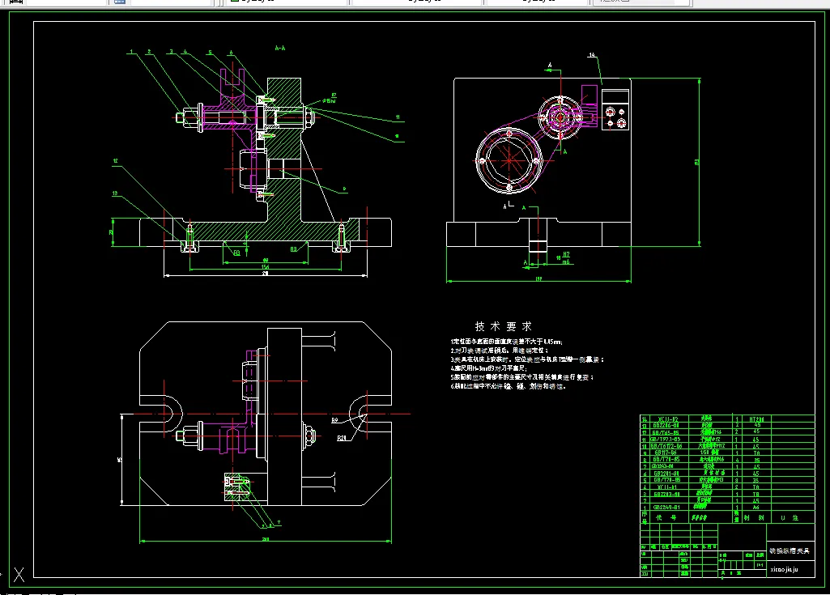Select part balloon number 13

[x=115, y=193]
